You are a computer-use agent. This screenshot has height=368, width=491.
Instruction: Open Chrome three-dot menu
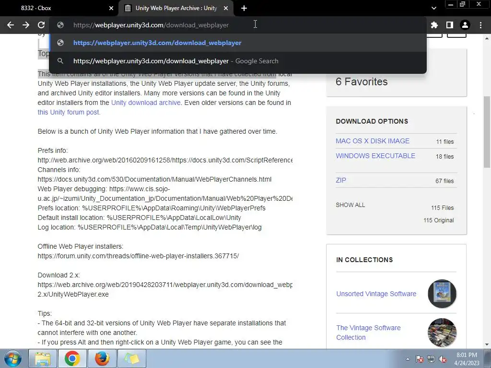tap(480, 25)
